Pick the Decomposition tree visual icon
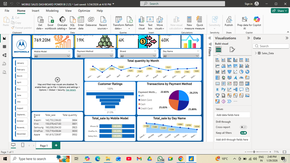The image size is (290, 163). coord(235,89)
